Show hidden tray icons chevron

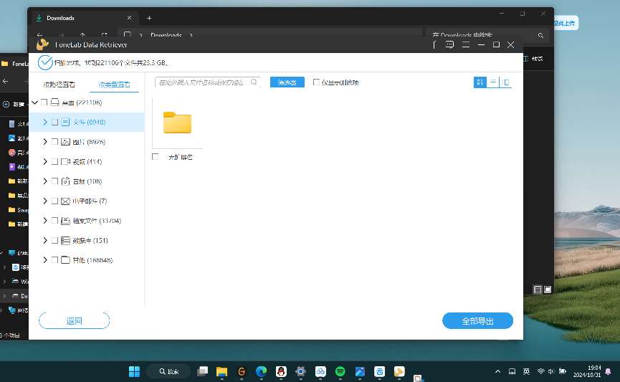pyautogui.click(x=498, y=372)
